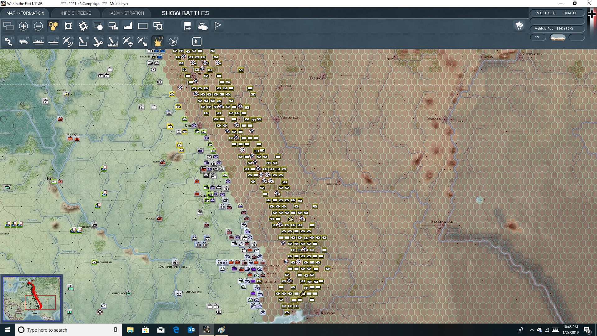Screen dimensions: 597x336
Task: Click the crossed flags victory icon
Action: click(519, 26)
